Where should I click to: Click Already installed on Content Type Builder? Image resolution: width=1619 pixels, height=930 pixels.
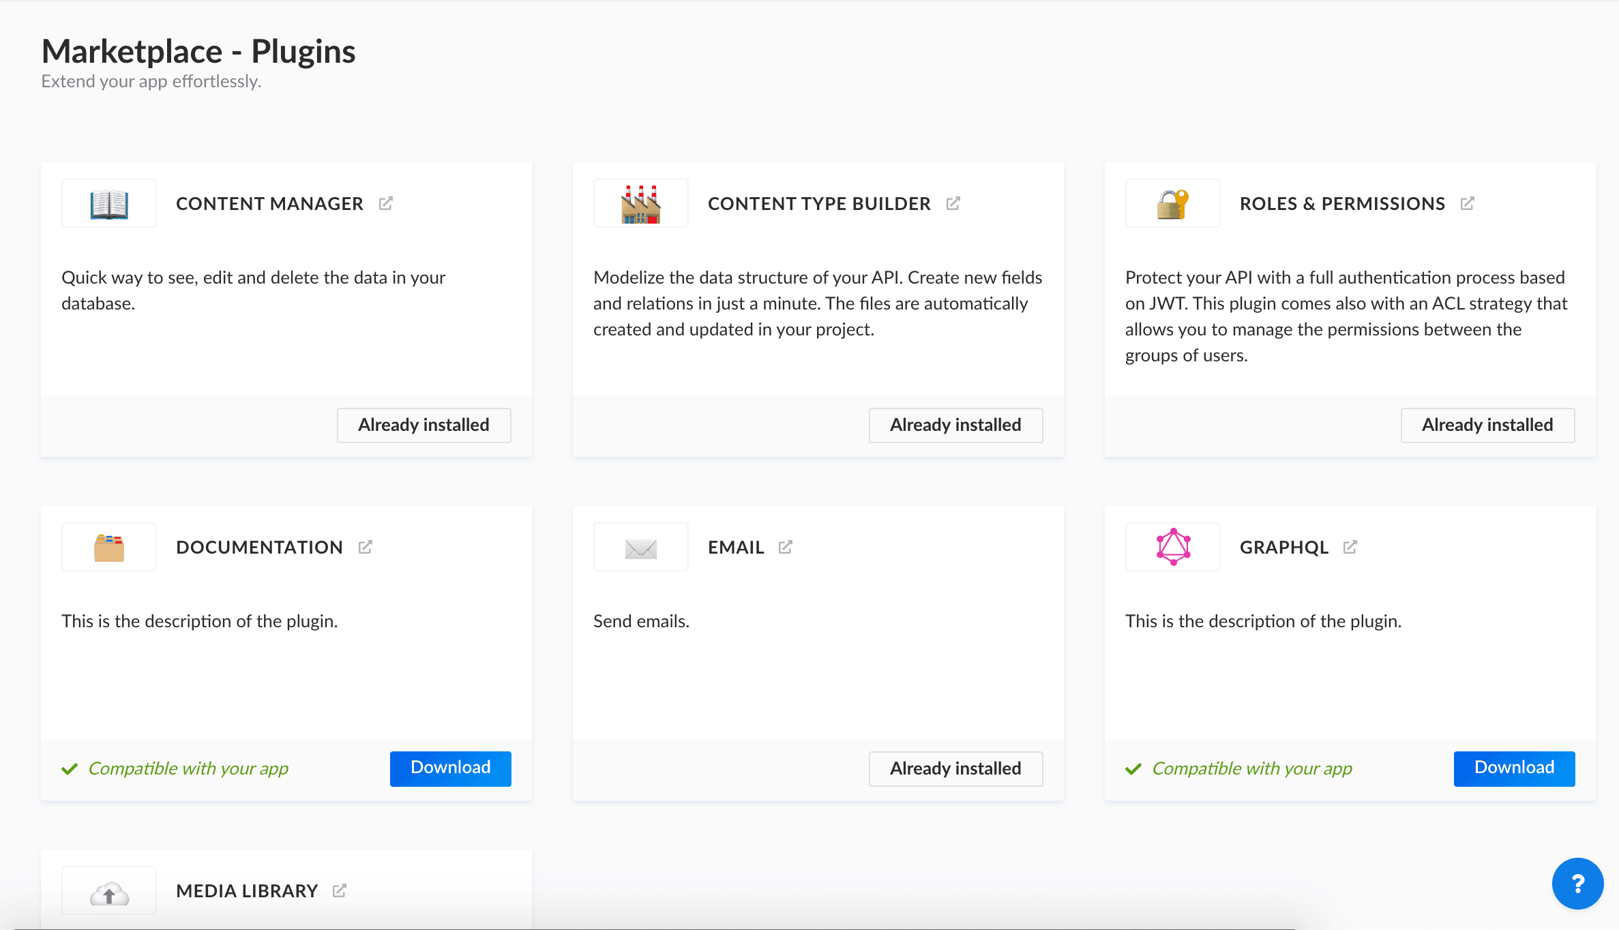click(956, 425)
